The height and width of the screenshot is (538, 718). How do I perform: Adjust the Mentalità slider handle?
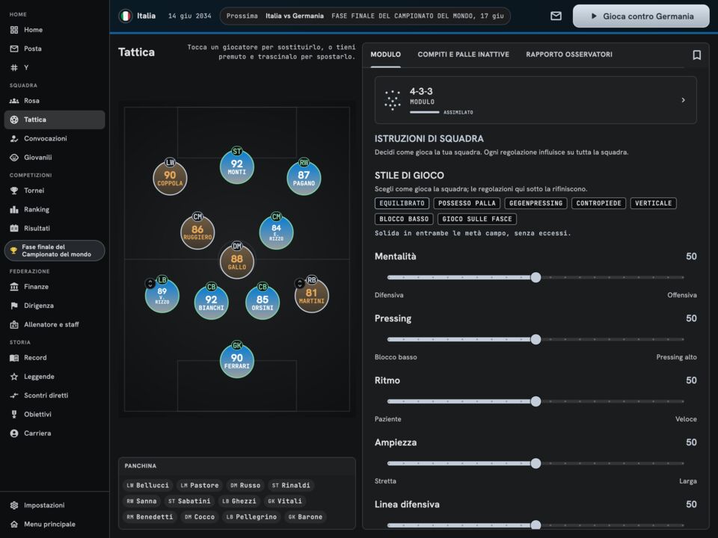(x=536, y=277)
